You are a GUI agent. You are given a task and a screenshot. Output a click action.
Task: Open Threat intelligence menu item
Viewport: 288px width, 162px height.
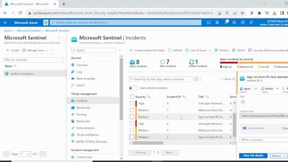pyautogui.click(x=88, y=135)
